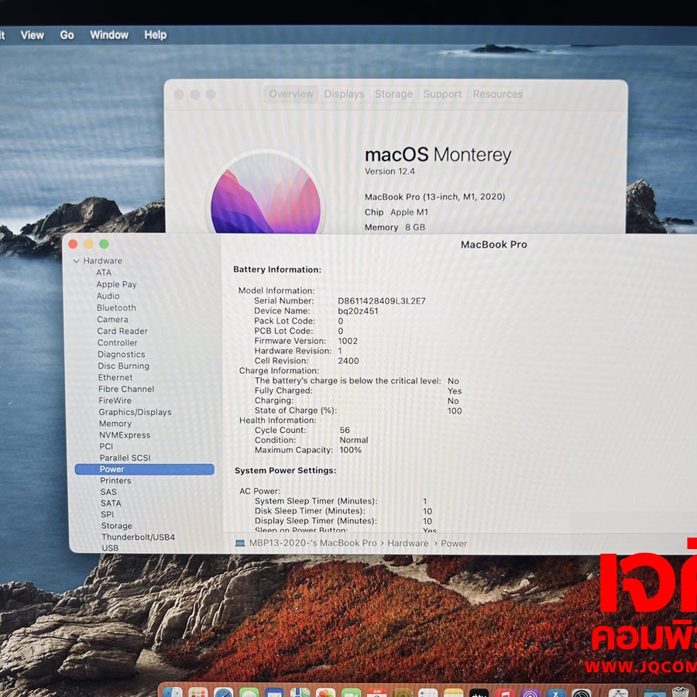
Task: Select Fibre Channel in sidebar
Action: tap(126, 389)
